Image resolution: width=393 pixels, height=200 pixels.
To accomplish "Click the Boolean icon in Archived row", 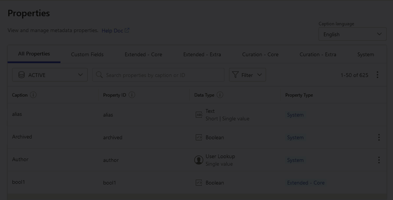I will coord(199,137).
